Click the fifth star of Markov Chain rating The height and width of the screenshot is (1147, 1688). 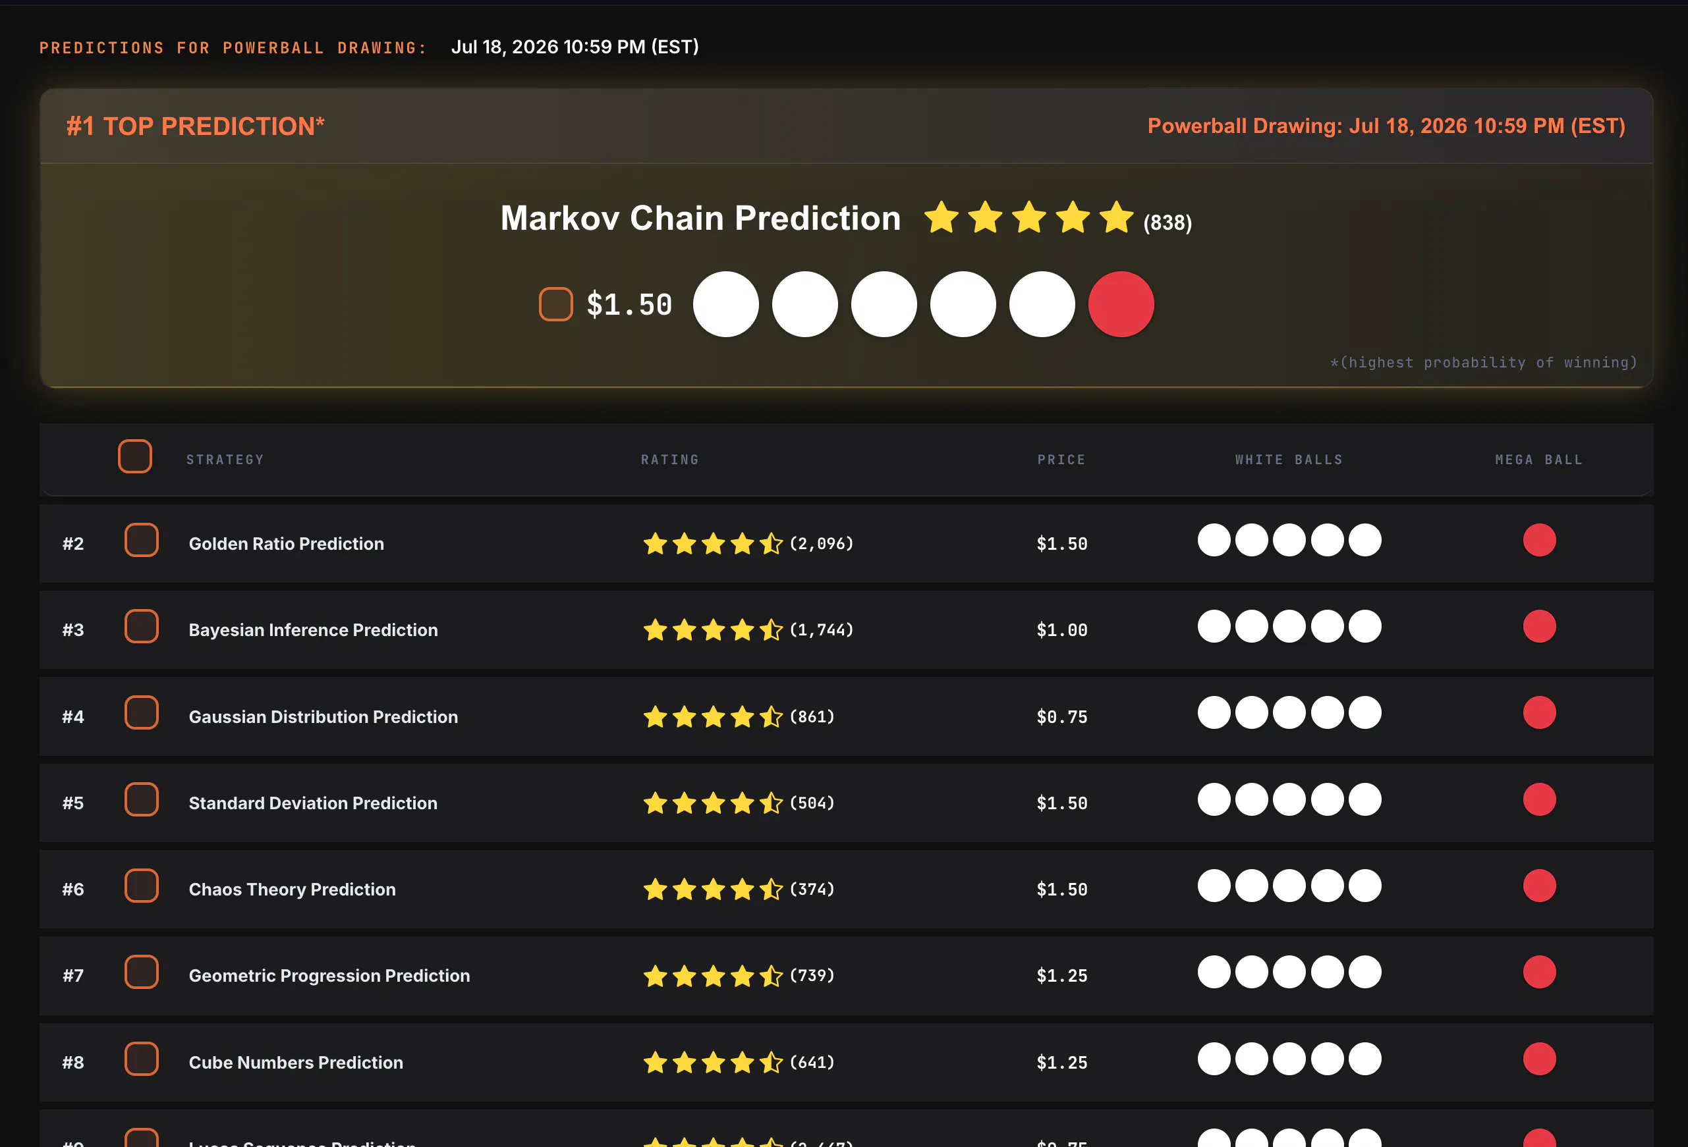point(1116,217)
